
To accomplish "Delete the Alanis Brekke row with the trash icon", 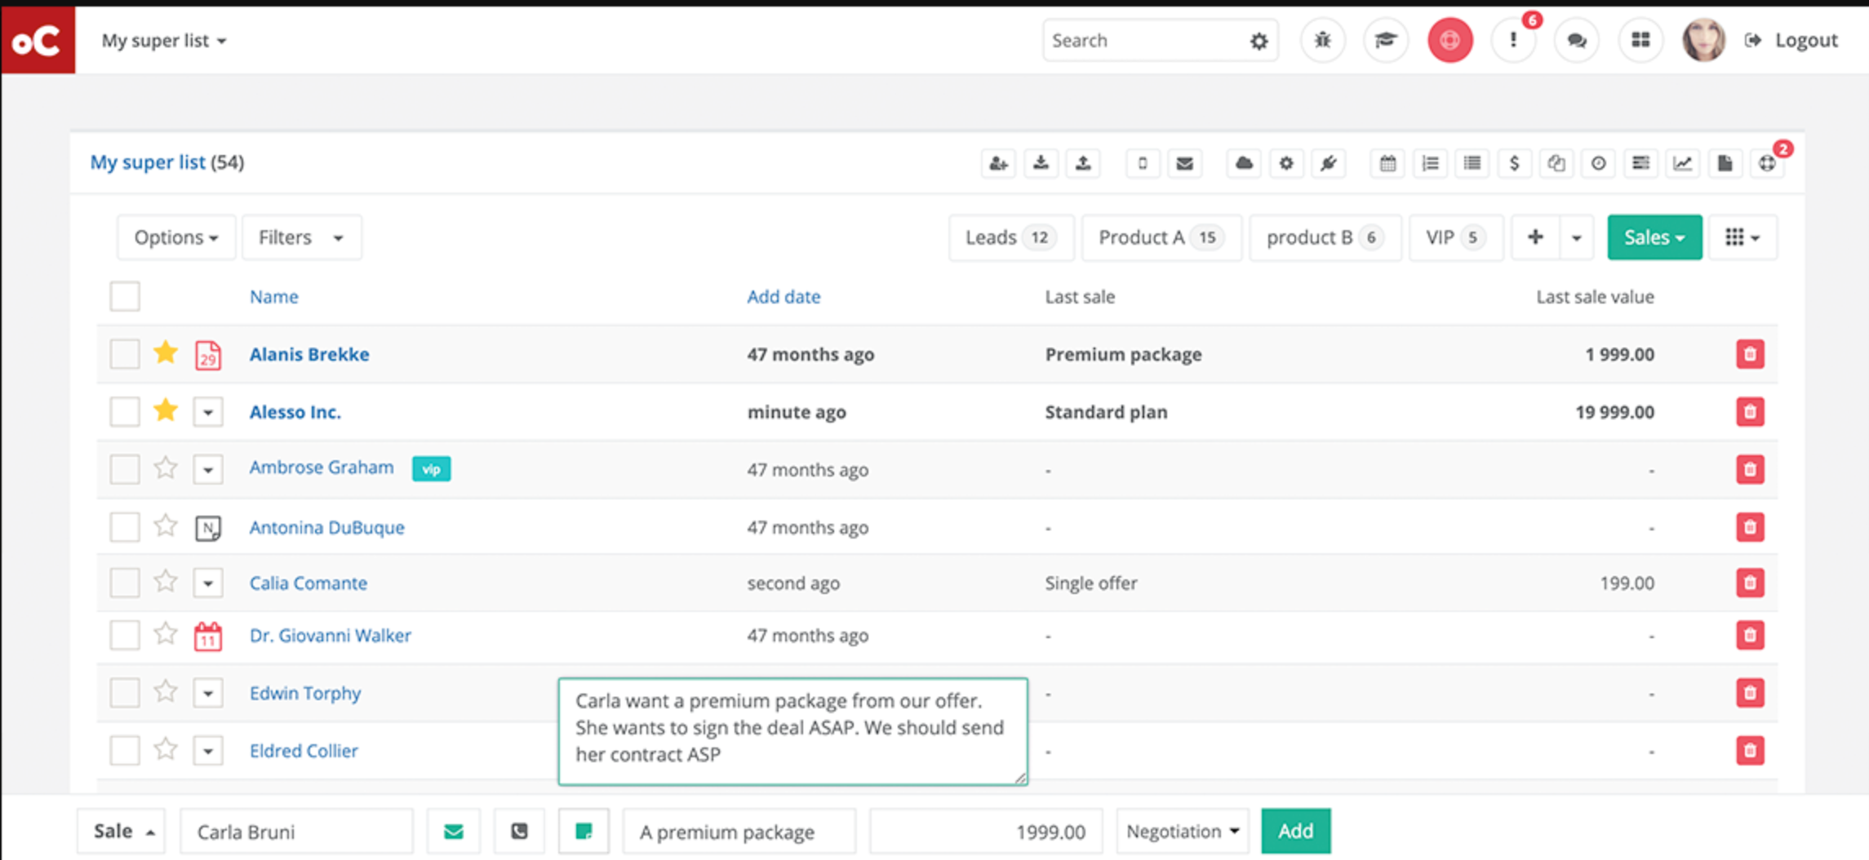I will pyautogui.click(x=1750, y=354).
